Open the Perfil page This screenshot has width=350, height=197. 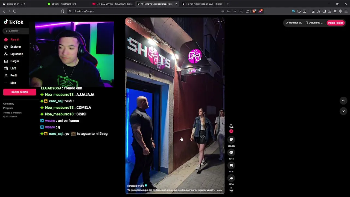(11, 76)
